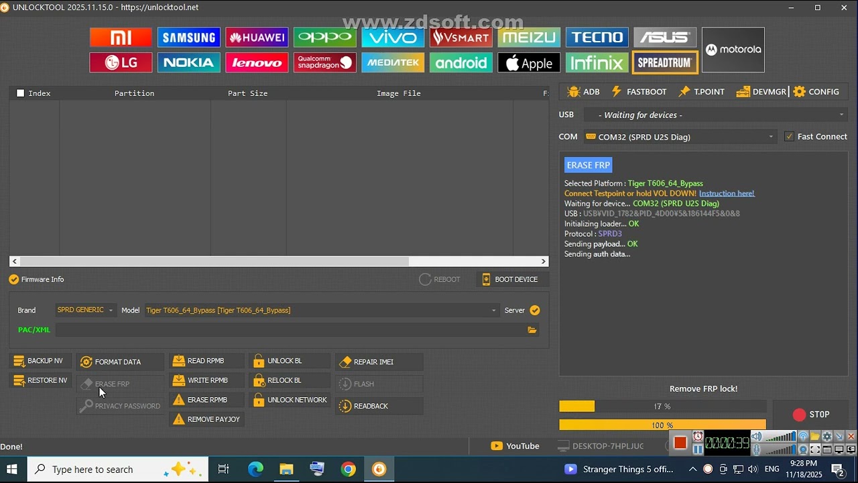Viewport: 858px width, 483px height.
Task: Click the RESTORE NV button
Action: (40, 380)
